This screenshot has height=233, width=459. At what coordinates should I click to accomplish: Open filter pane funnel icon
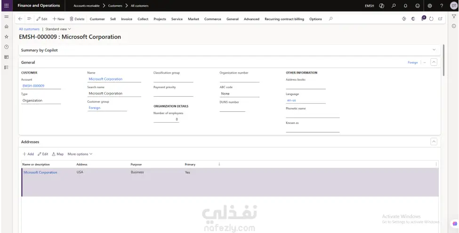click(454, 16)
